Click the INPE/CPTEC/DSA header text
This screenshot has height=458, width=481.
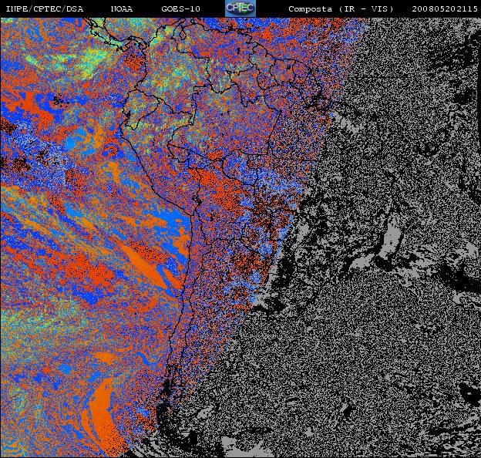(45, 9)
